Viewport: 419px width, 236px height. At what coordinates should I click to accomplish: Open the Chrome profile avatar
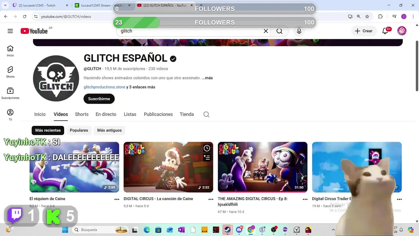pos(404,16)
